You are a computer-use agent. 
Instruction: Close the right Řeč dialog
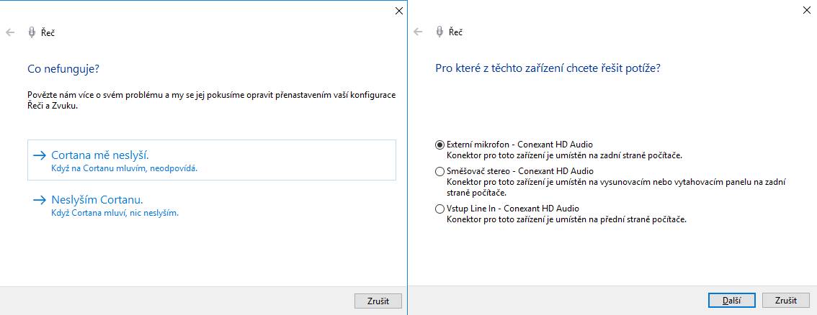click(807, 10)
